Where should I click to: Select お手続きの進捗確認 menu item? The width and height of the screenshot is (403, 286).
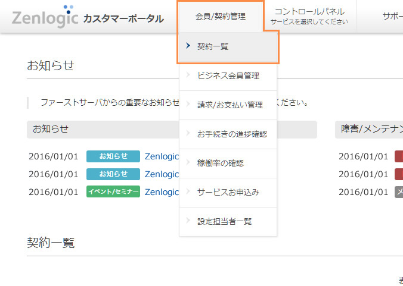click(232, 134)
